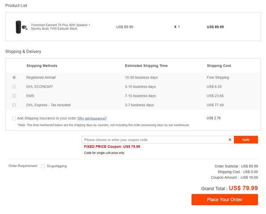This screenshot has width=266, height=214.
Task: Click the shipping insurance price US$ 2.78
Action: 214,118
